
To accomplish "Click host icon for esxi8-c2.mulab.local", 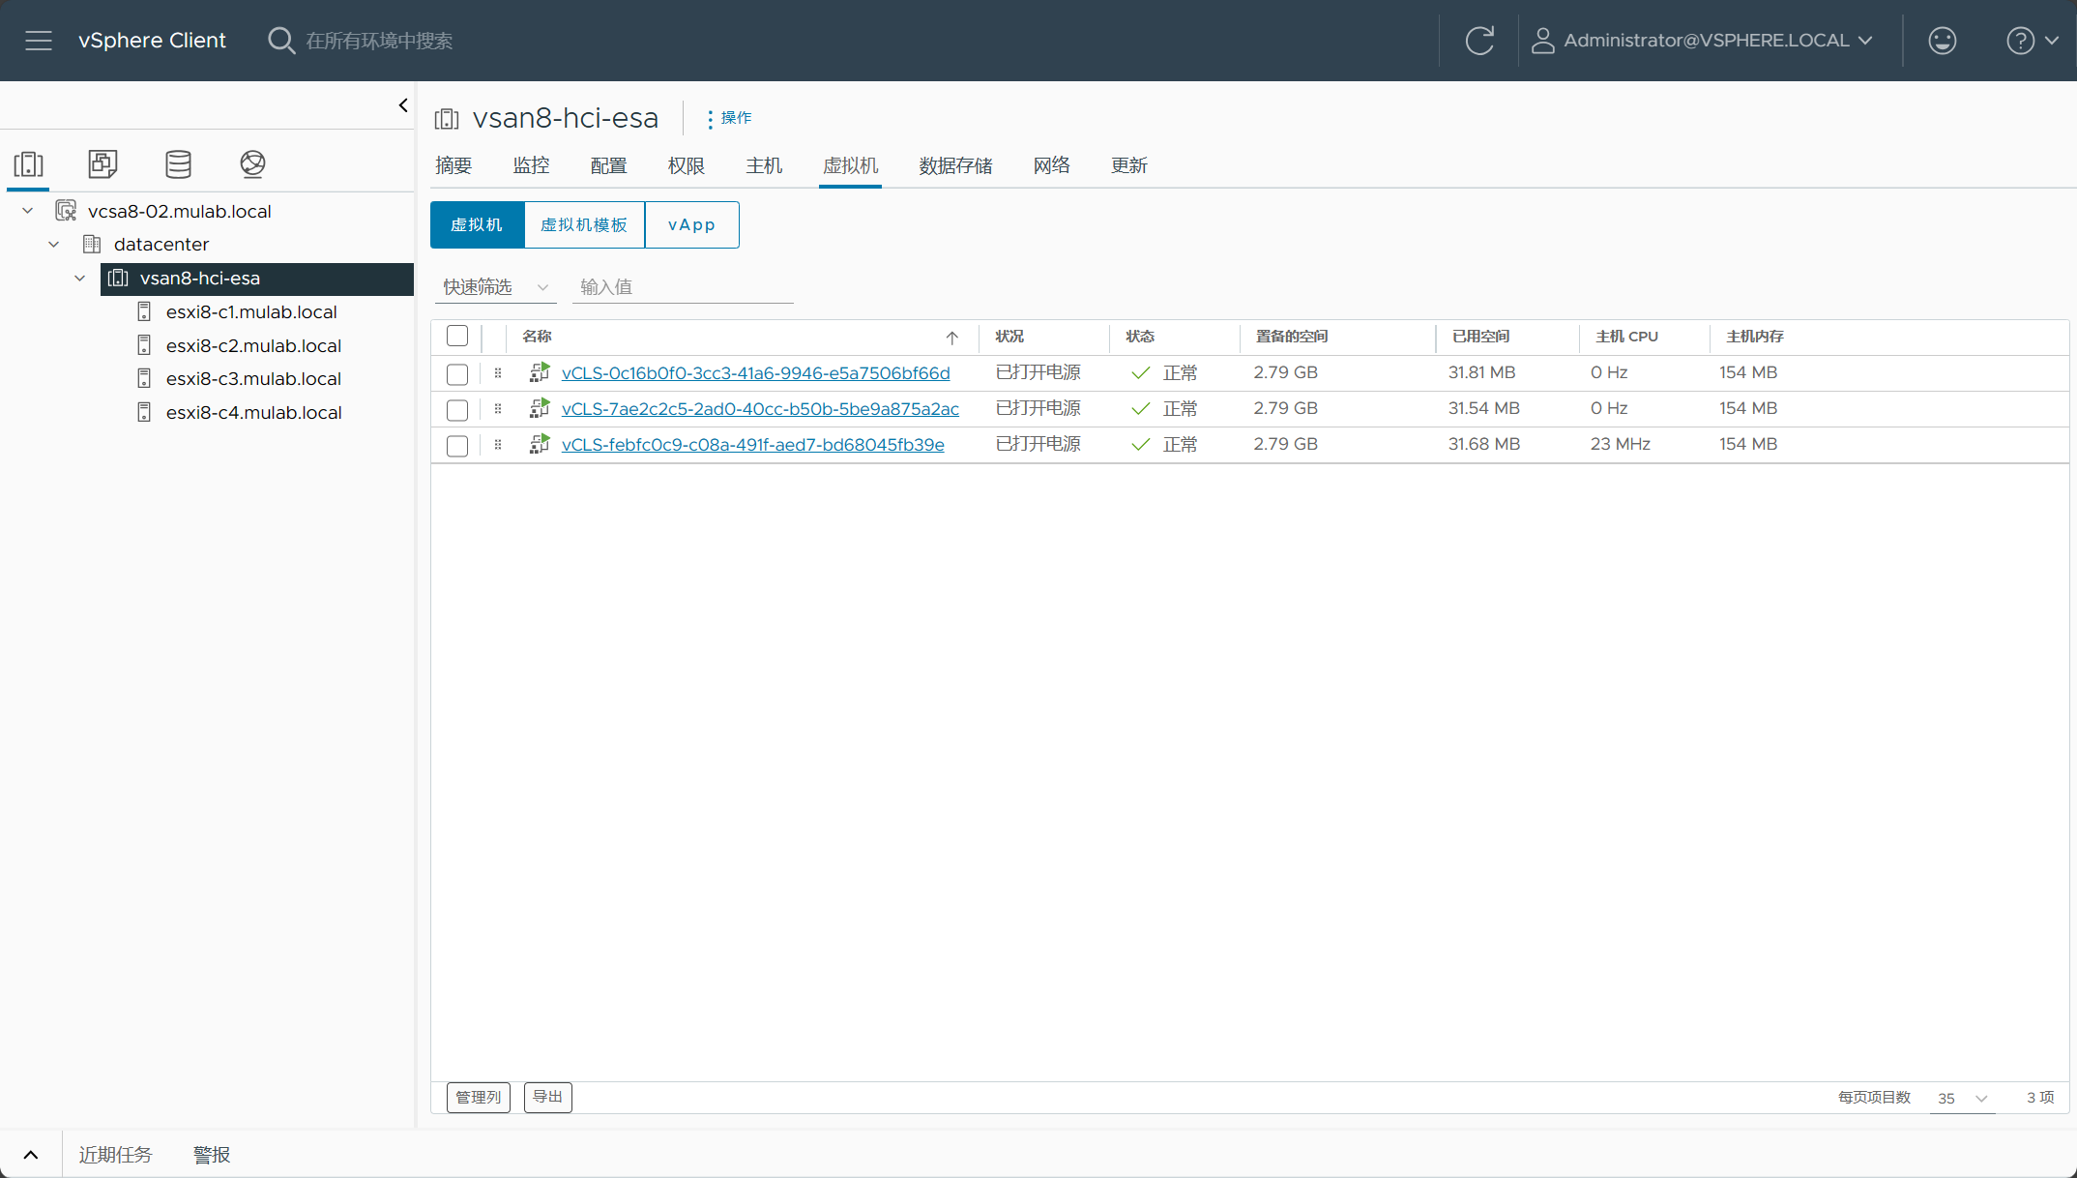I will click(144, 345).
